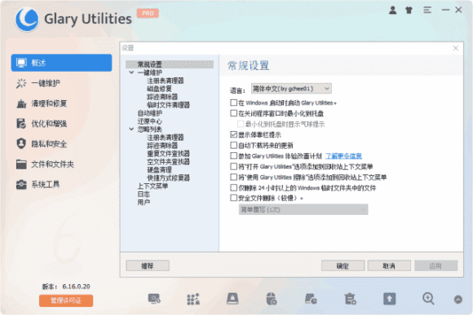The width and height of the screenshot is (473, 315).
Task: Click the disk cleaner icon in bottom toolbar
Action: coord(232,299)
